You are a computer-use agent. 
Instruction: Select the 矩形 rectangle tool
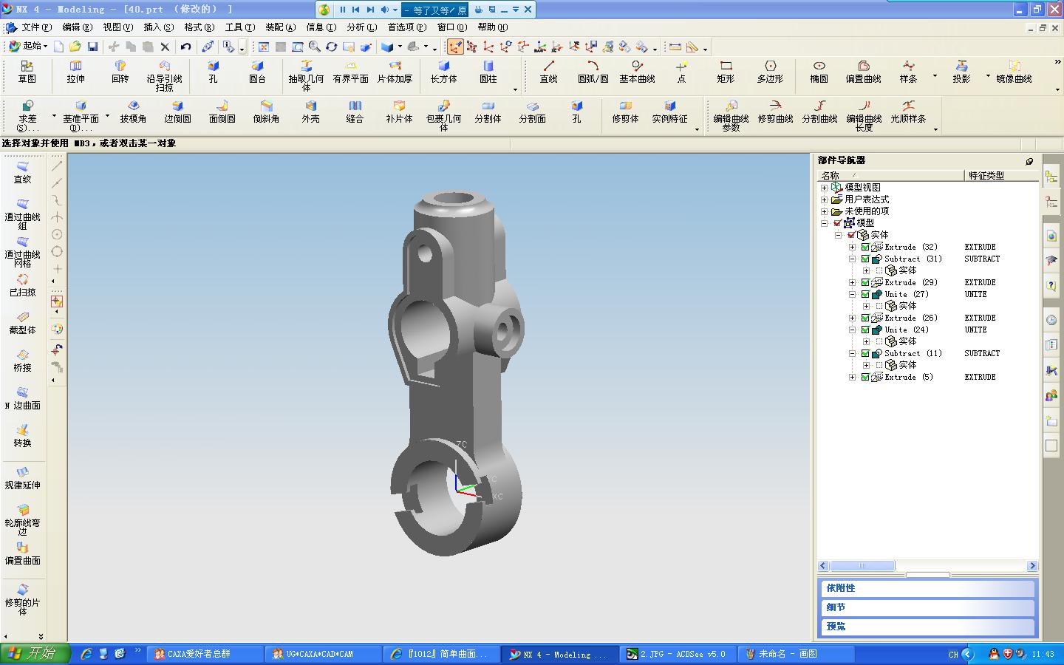[x=726, y=72]
